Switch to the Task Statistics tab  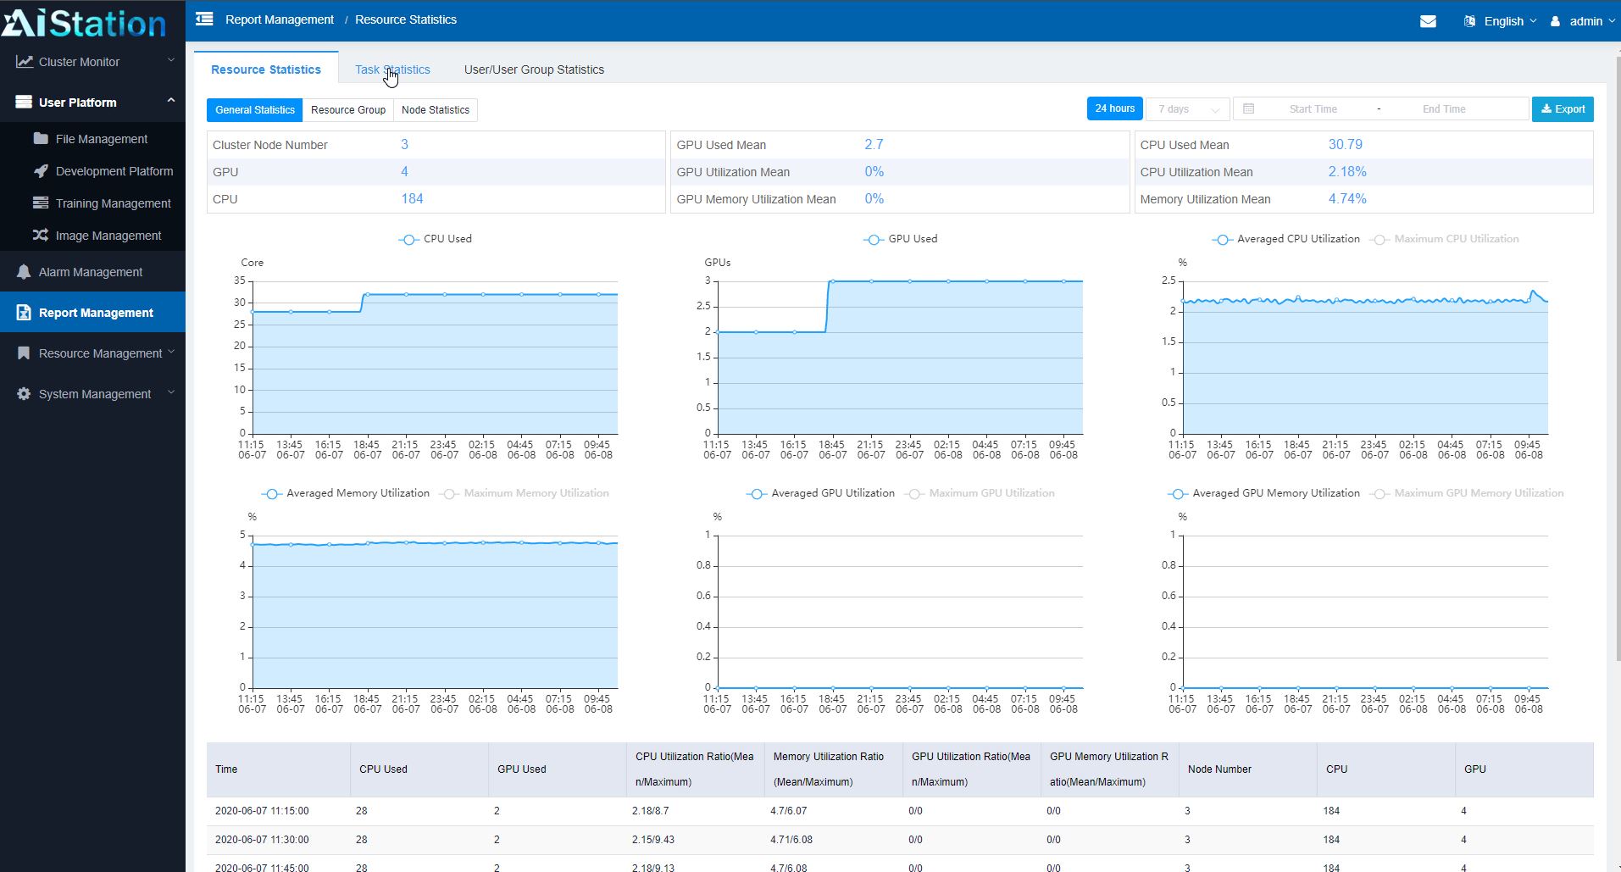click(392, 69)
